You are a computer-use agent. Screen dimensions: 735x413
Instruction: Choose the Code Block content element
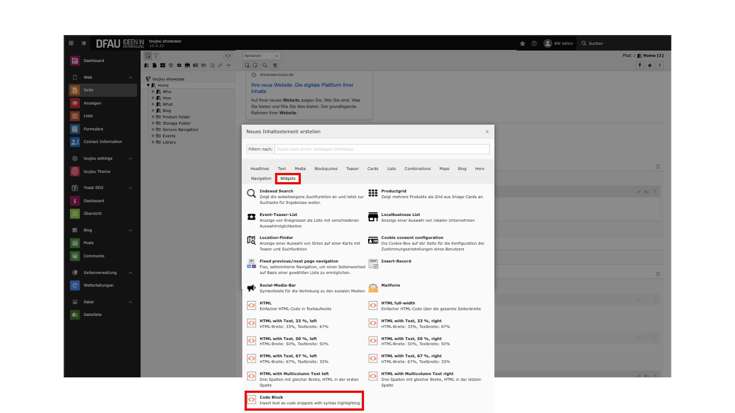tap(304, 400)
